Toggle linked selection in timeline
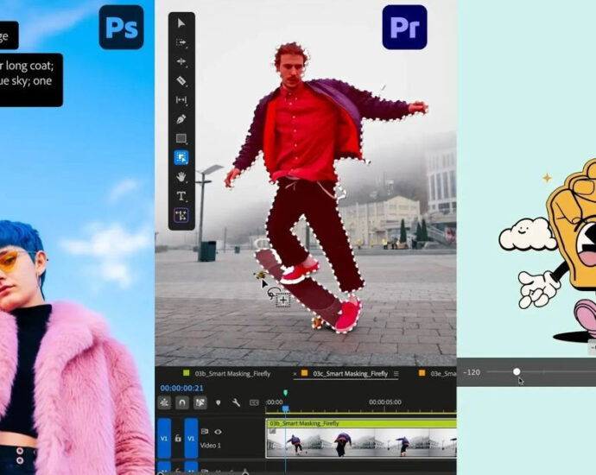Viewport: 596px width, 475px height. point(200,402)
